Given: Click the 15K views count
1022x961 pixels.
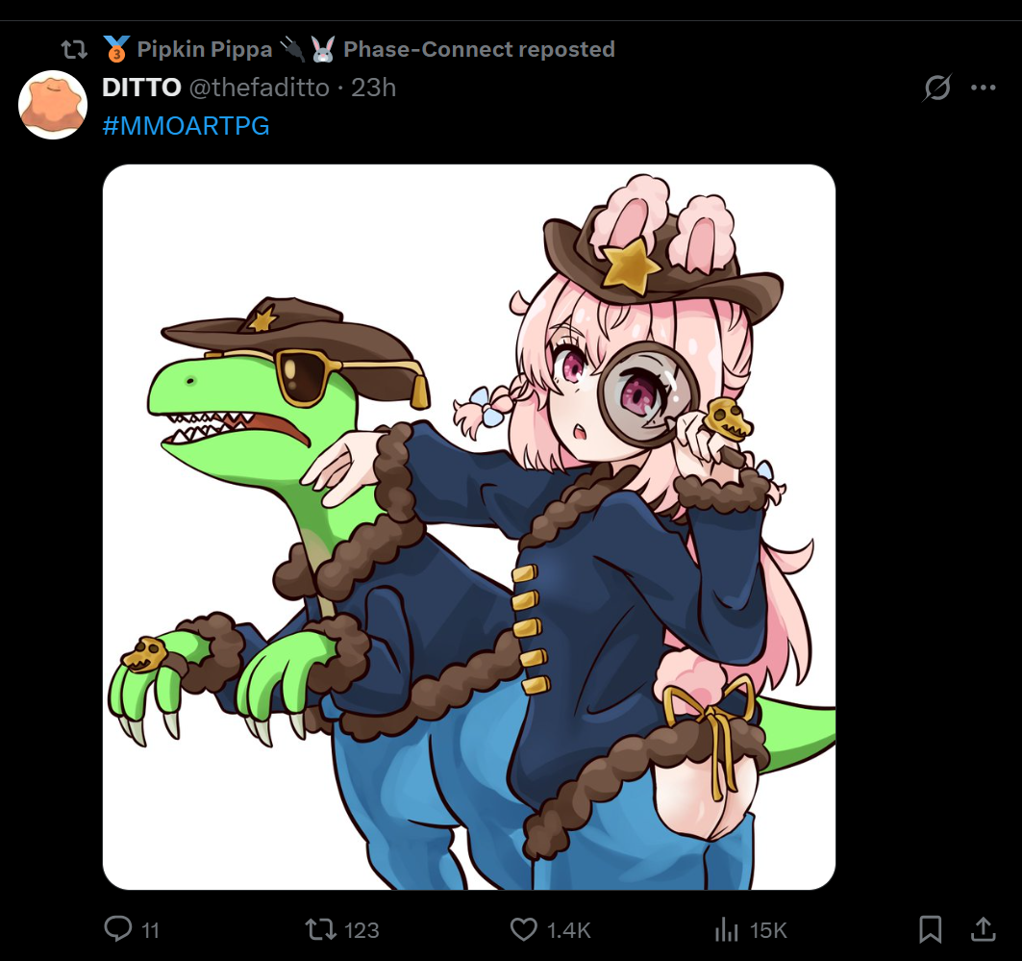Looking at the screenshot, I should (768, 930).
